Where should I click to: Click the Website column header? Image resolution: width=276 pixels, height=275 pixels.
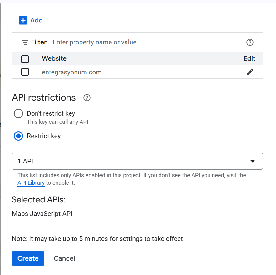click(54, 58)
